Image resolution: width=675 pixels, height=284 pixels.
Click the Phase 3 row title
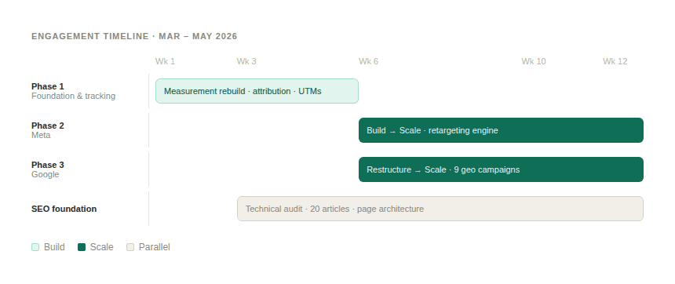point(48,165)
